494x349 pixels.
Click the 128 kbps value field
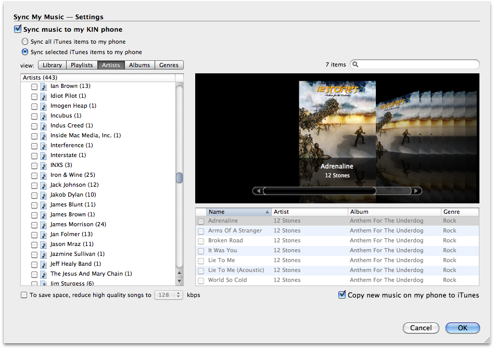pyautogui.click(x=164, y=295)
